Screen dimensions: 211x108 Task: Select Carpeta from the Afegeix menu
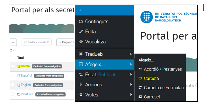[x=151, y=78]
